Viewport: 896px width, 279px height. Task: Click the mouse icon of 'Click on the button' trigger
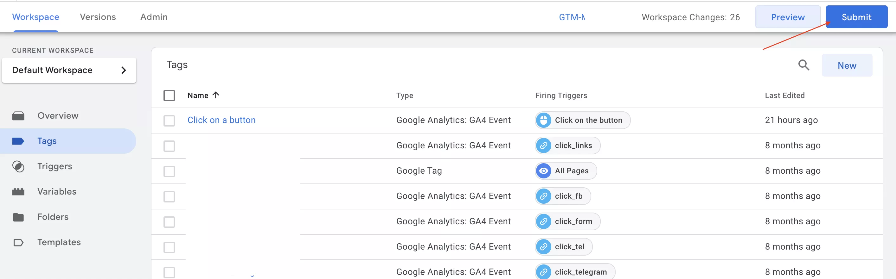tap(543, 120)
